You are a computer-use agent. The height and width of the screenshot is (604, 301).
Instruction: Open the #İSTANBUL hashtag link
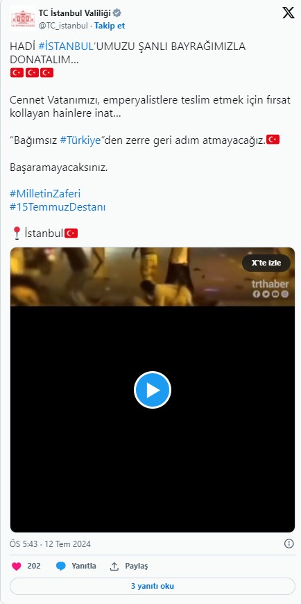pos(66,47)
